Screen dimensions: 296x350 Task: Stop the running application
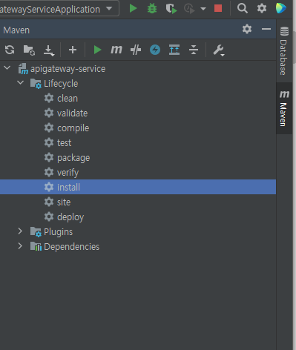[x=218, y=9]
